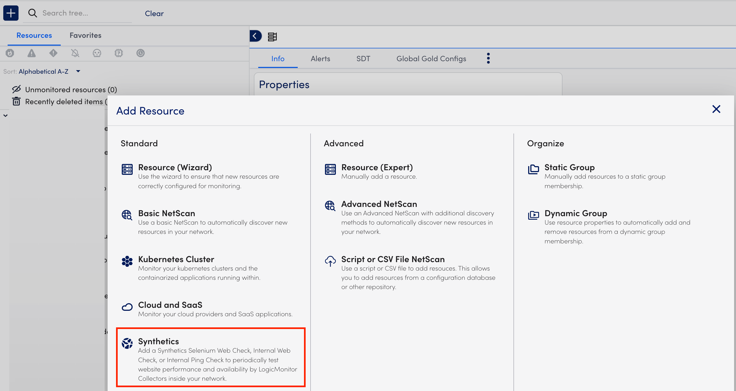Open the sort order dropdown
Viewport: 736px width, 391px height.
pos(77,72)
